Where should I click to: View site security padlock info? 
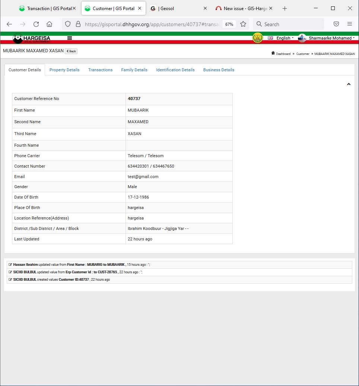click(x=78, y=24)
